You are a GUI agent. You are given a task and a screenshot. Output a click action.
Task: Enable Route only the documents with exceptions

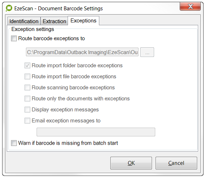[27, 98]
